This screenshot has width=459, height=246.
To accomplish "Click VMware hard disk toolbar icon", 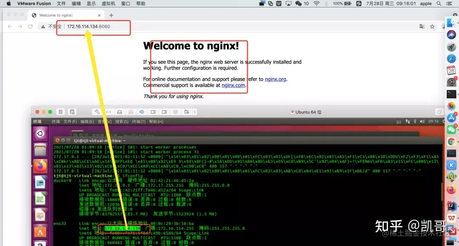I will click(x=119, y=112).
